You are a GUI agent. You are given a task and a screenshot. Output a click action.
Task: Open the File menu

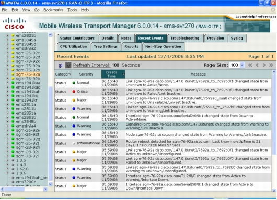coord(5,10)
